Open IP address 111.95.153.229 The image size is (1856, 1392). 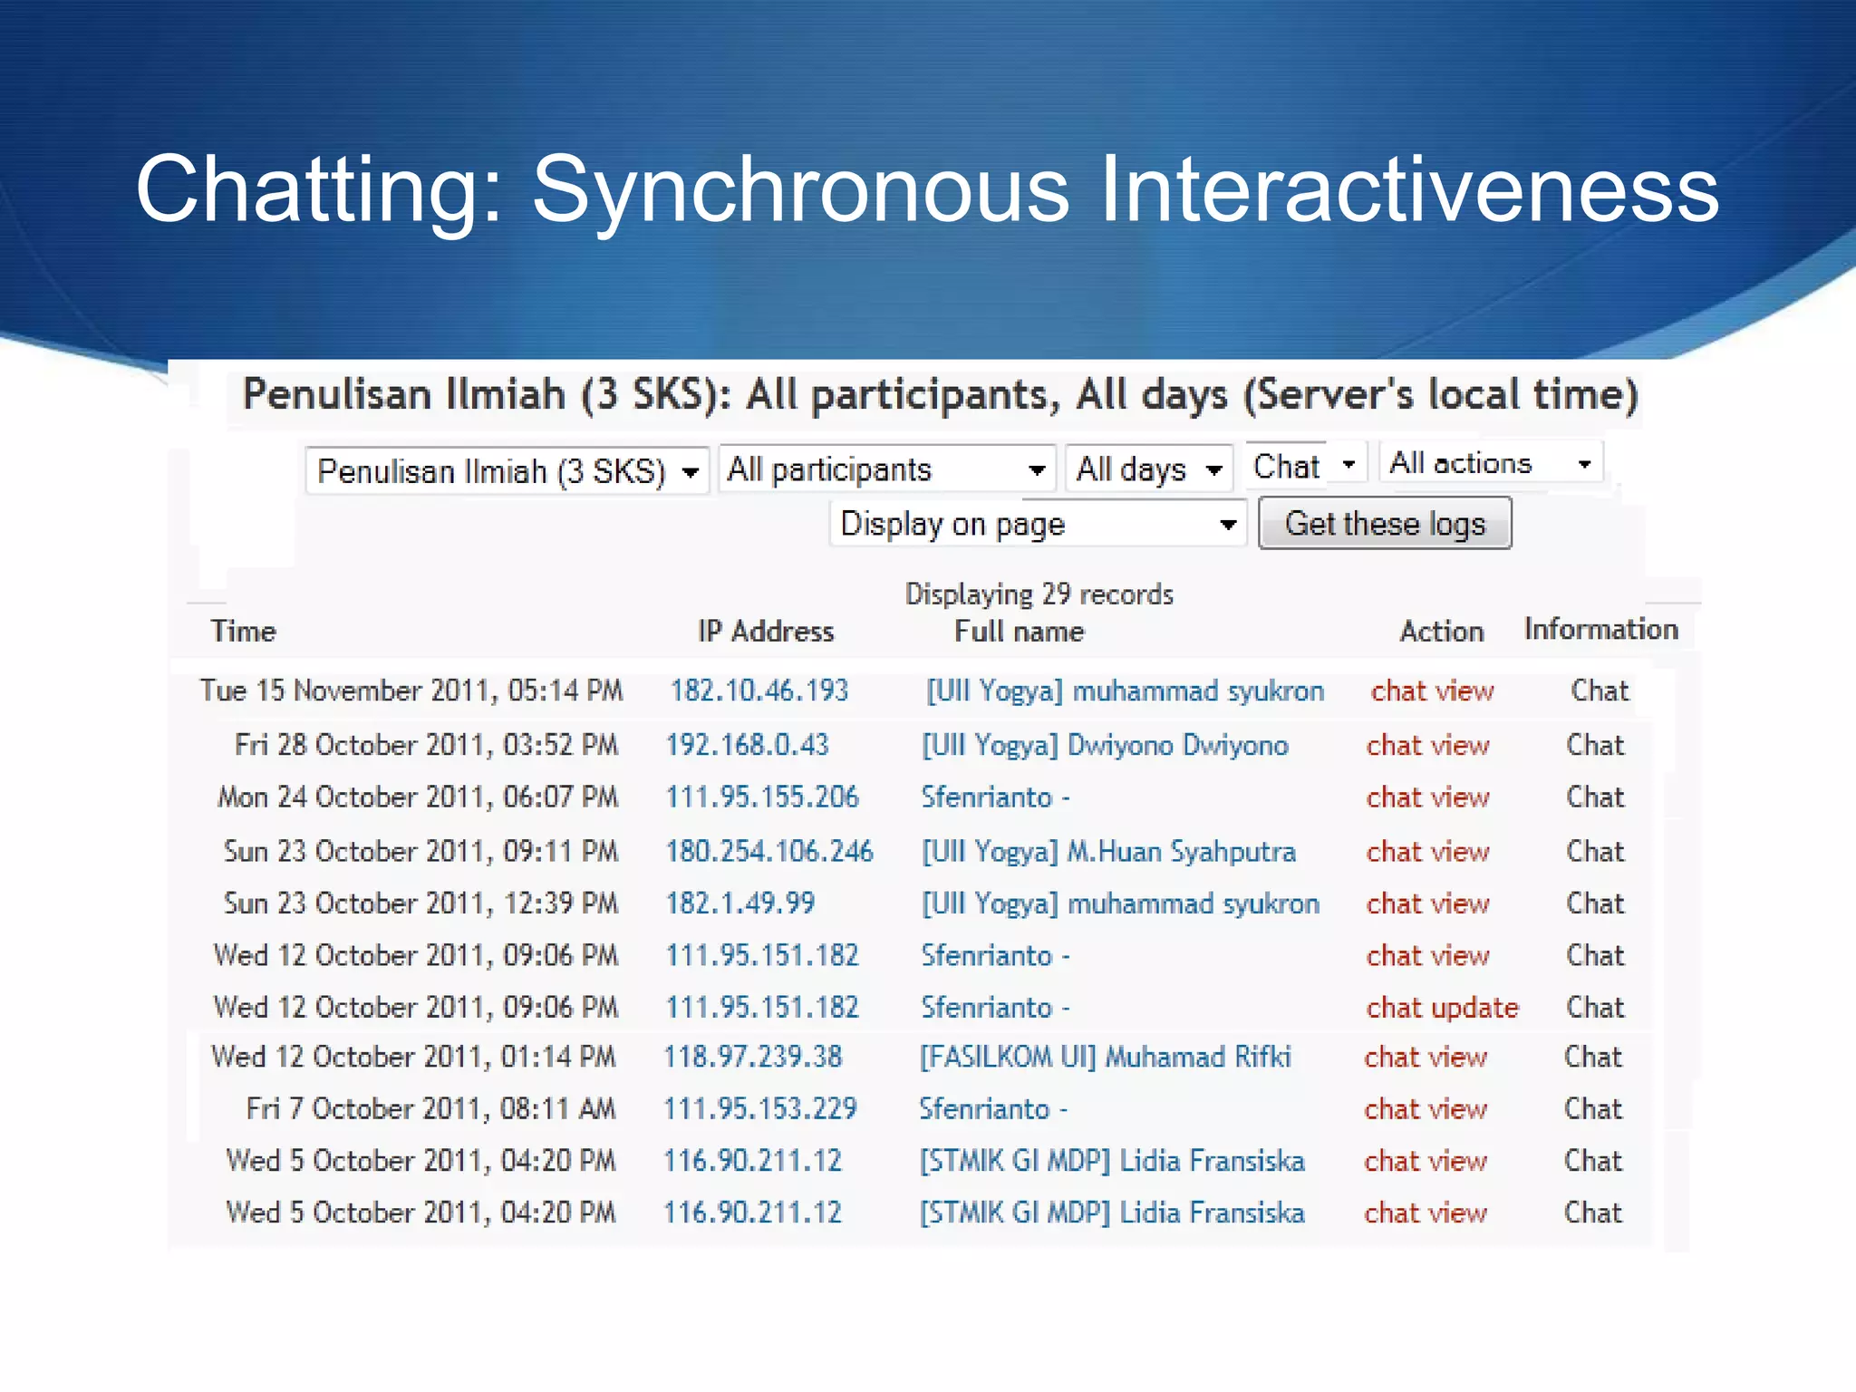(x=759, y=1108)
